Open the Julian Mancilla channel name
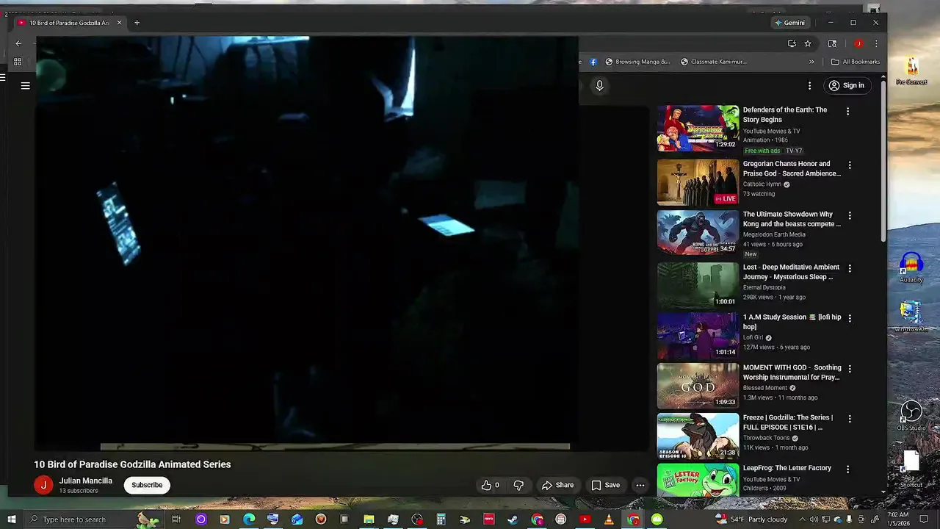Image resolution: width=940 pixels, height=529 pixels. pos(86,481)
